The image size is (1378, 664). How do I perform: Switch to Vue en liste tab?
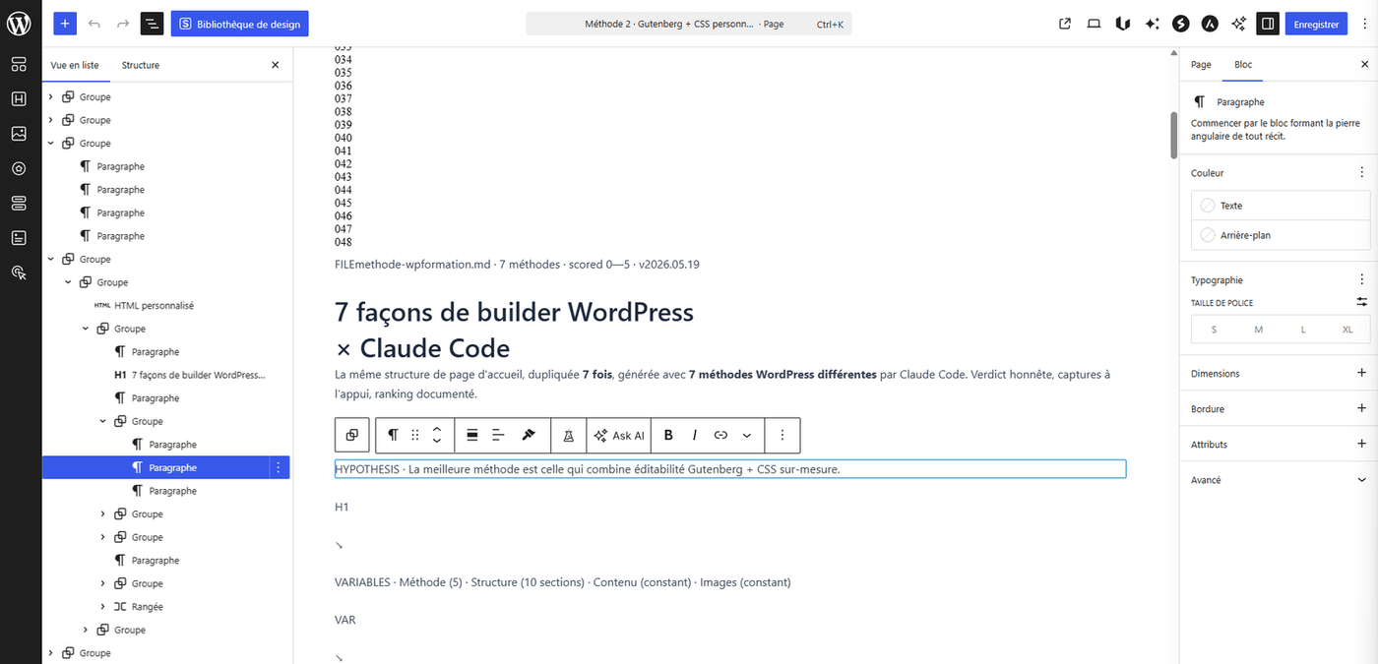(75, 65)
